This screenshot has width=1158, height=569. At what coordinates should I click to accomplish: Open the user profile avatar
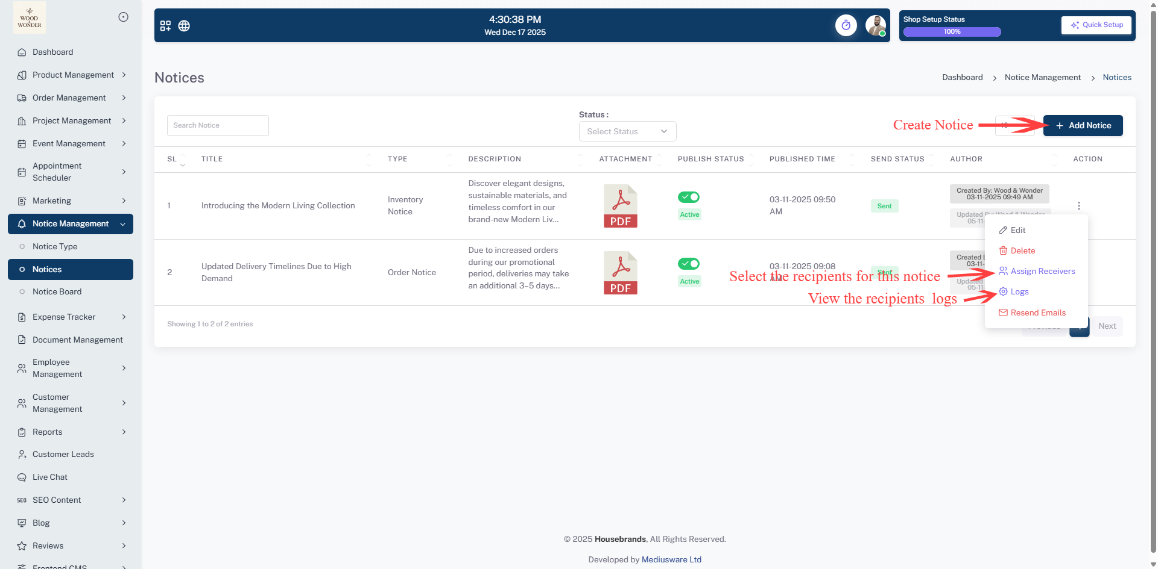pos(875,25)
